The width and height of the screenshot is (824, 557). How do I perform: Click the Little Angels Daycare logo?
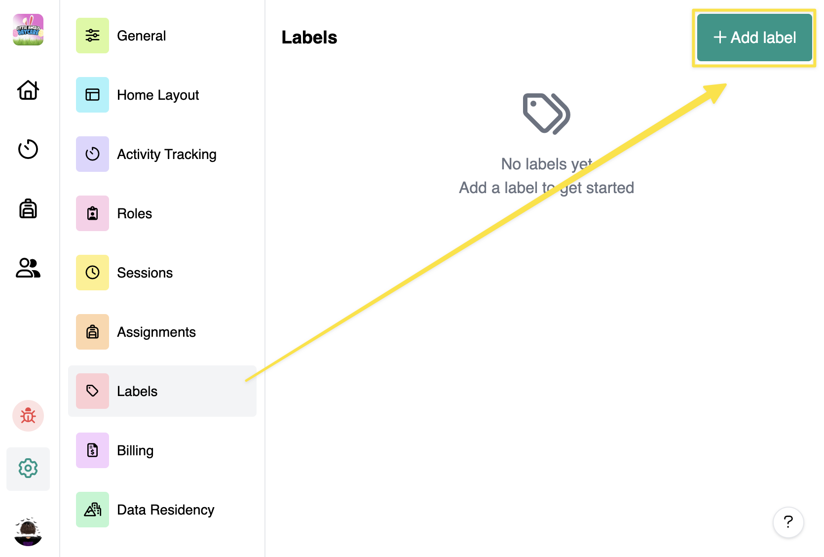(28, 30)
